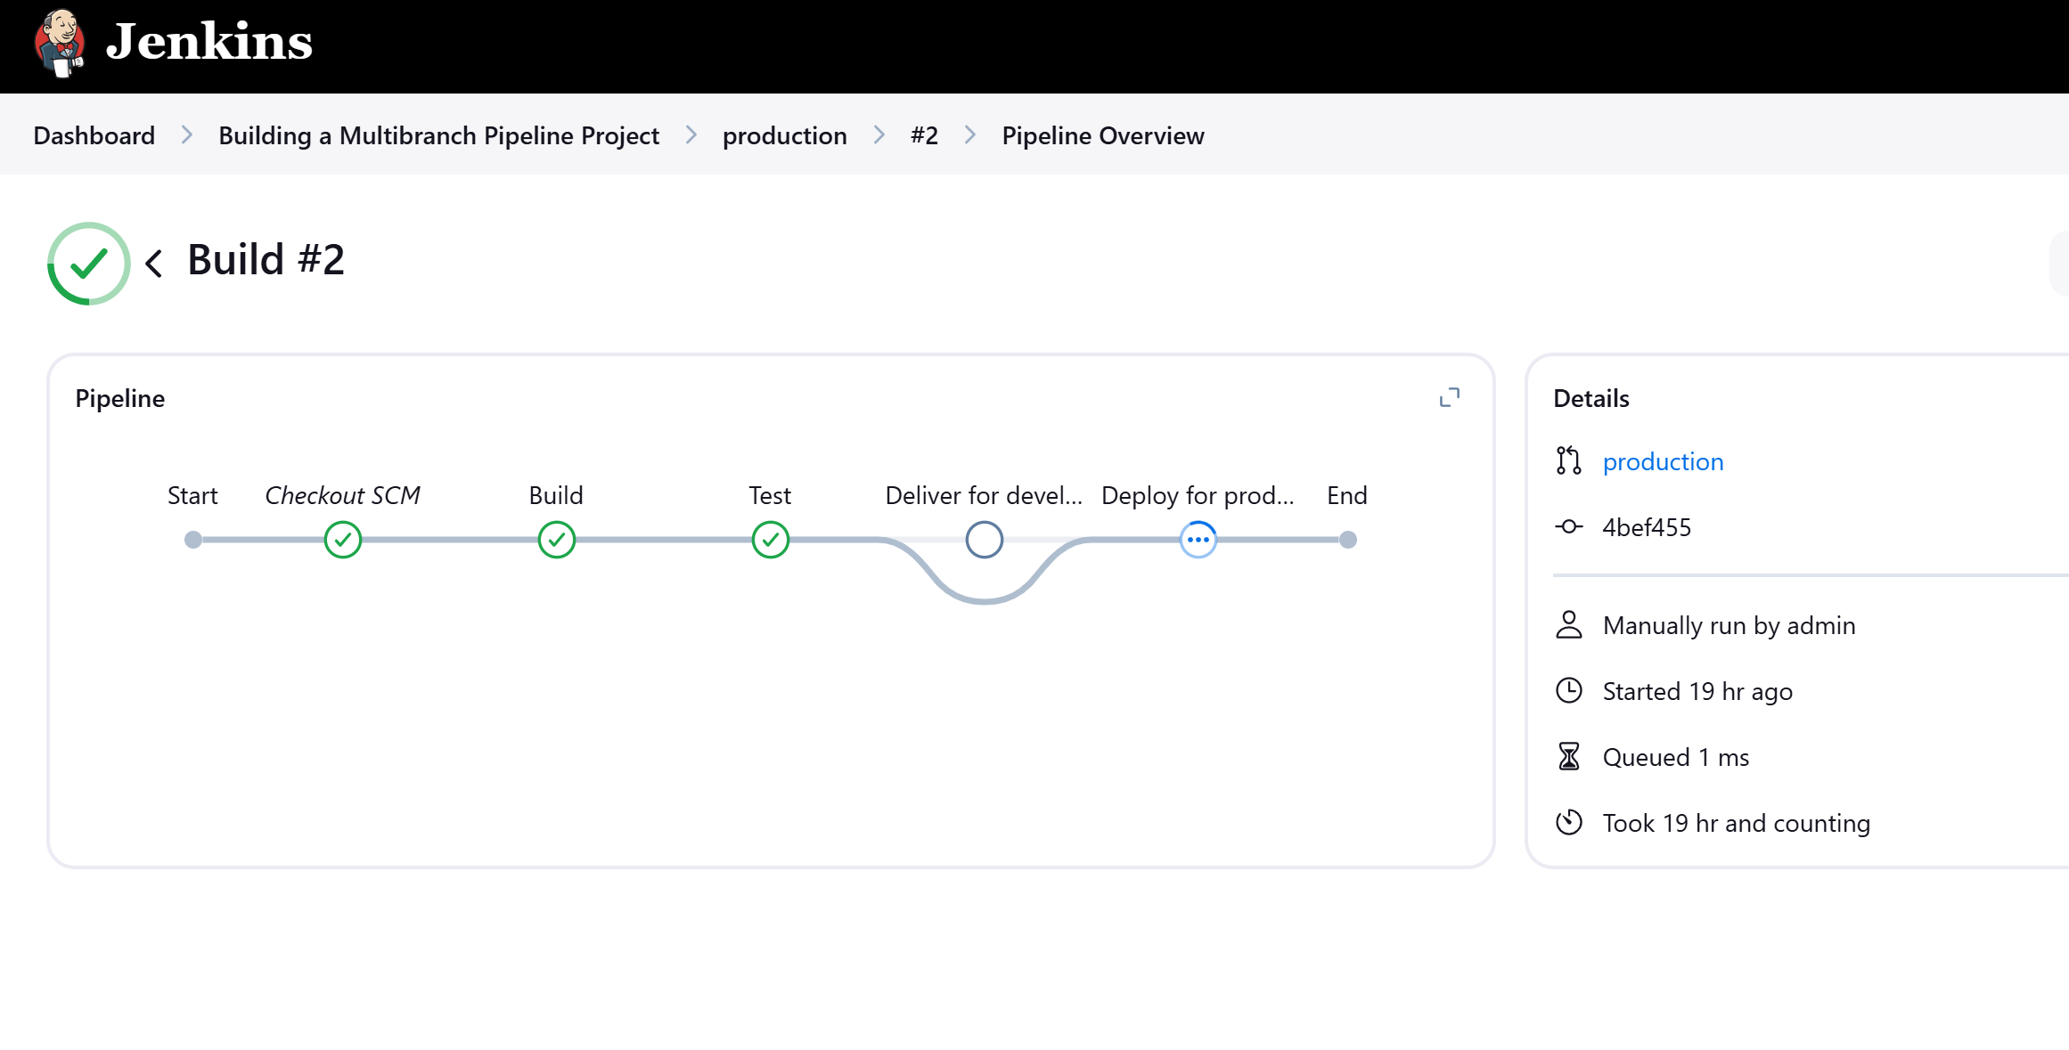
Task: Click the Build #2 heading
Action: click(x=266, y=260)
